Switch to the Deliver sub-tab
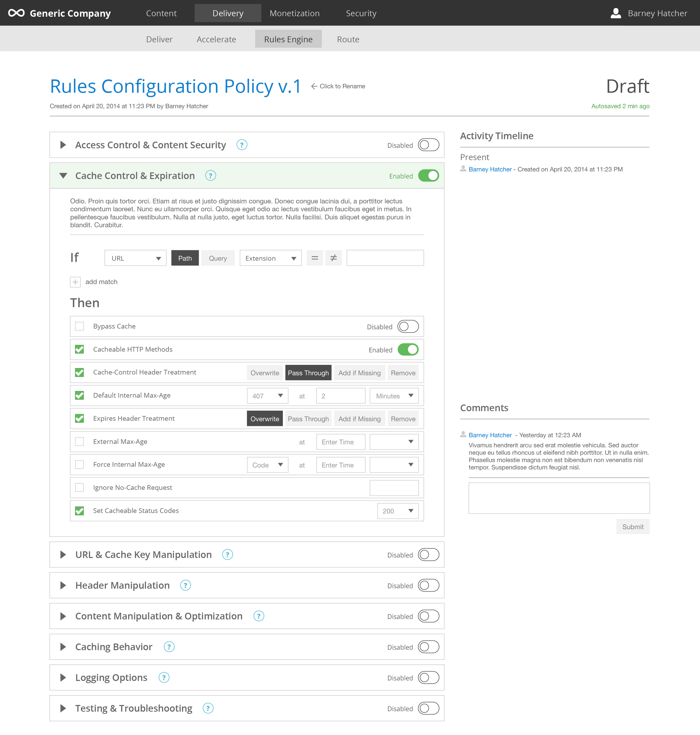This screenshot has width=700, height=735. [x=159, y=39]
